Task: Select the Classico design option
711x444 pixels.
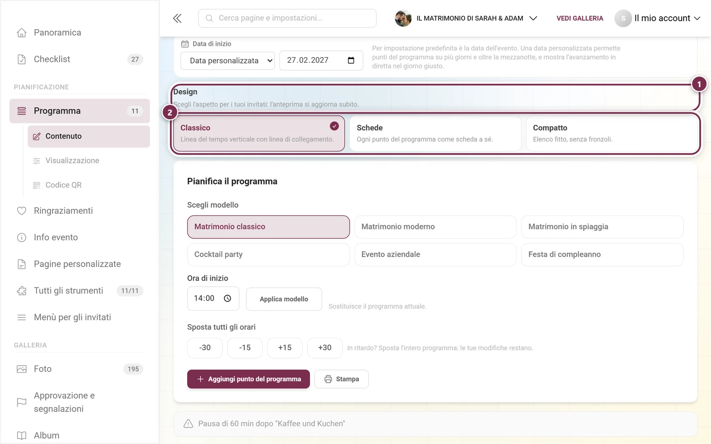Action: 259,133
